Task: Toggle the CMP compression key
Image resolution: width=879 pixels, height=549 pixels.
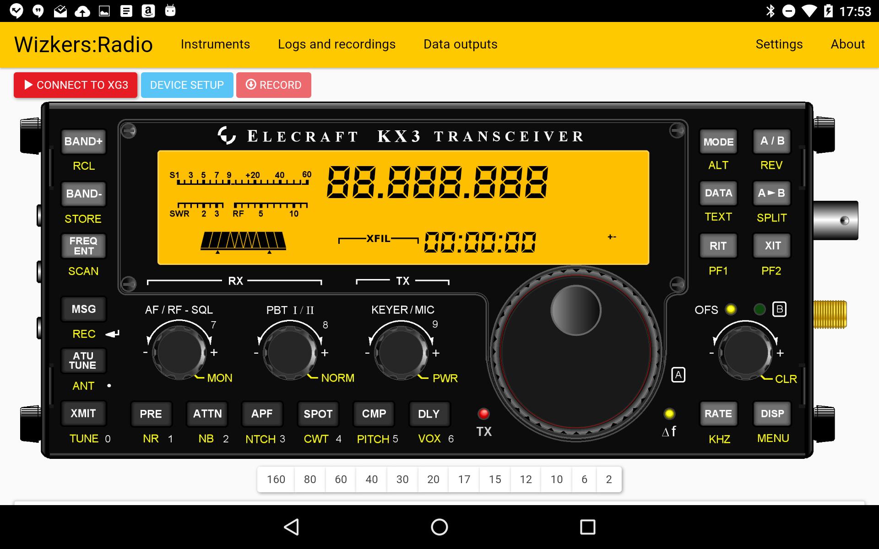Action: 374,414
